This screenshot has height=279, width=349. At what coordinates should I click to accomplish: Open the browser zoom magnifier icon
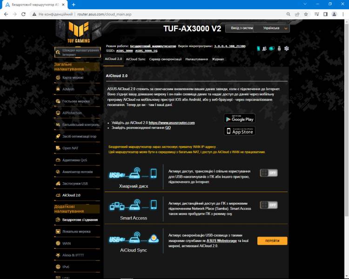289,14
